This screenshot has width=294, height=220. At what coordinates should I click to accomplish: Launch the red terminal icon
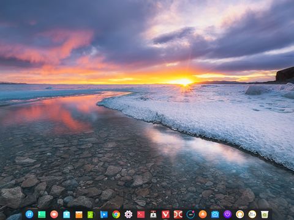tap(141, 215)
